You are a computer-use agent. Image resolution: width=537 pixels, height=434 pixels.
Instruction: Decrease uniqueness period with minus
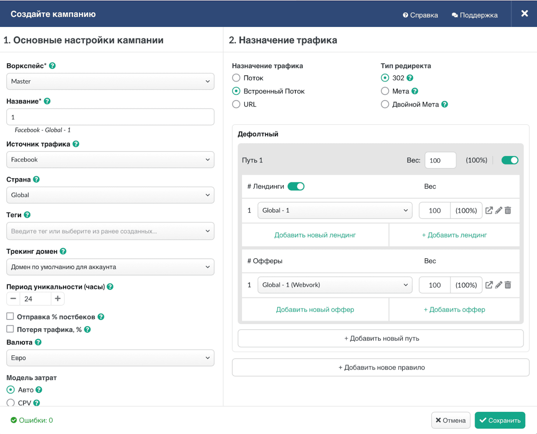13,298
